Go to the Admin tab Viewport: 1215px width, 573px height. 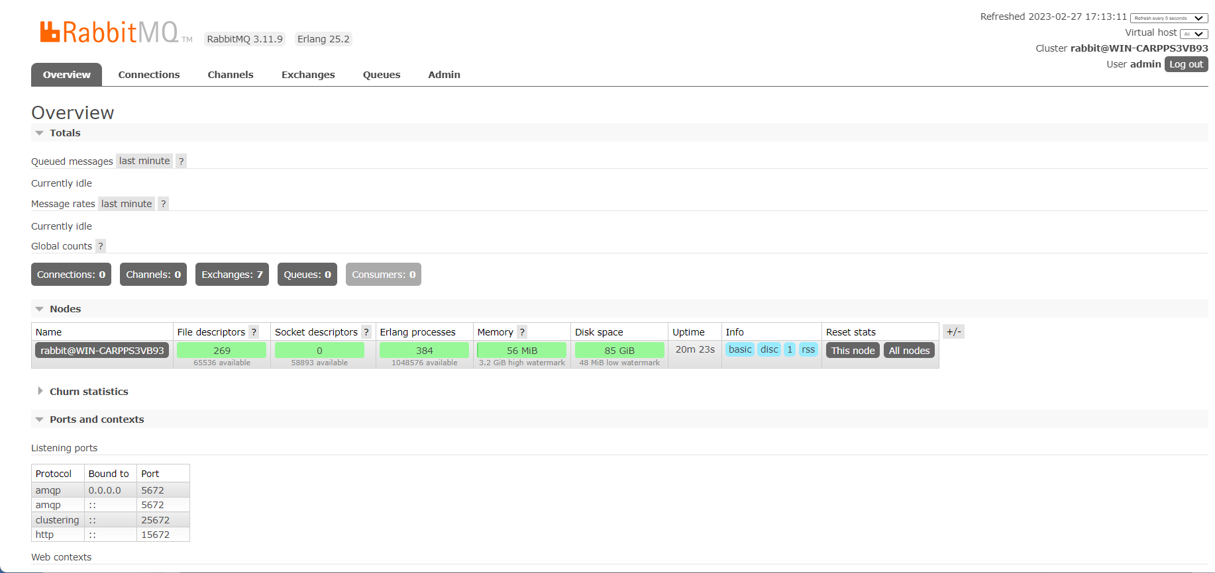[x=444, y=75]
